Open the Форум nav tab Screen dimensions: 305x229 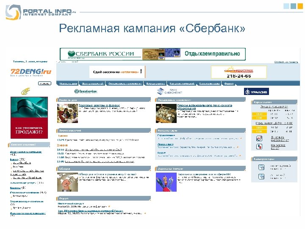[229, 84]
